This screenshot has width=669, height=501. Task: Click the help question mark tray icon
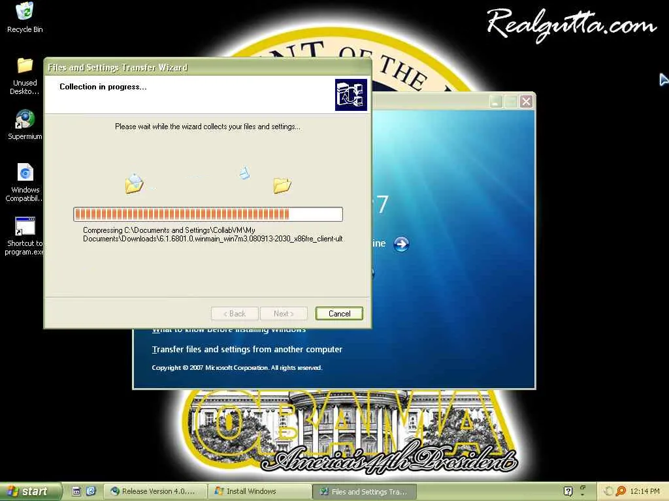pos(568,491)
